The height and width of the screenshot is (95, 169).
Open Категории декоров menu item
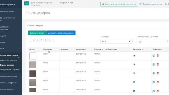coord(9,60)
